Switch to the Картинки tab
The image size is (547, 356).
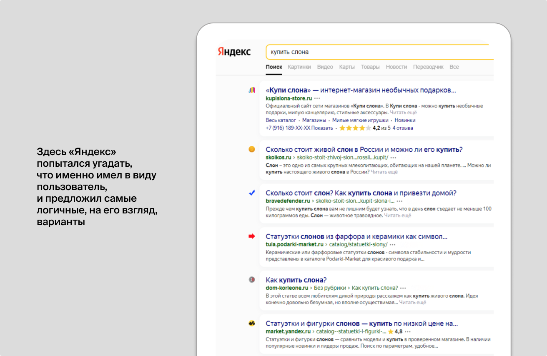[299, 67]
